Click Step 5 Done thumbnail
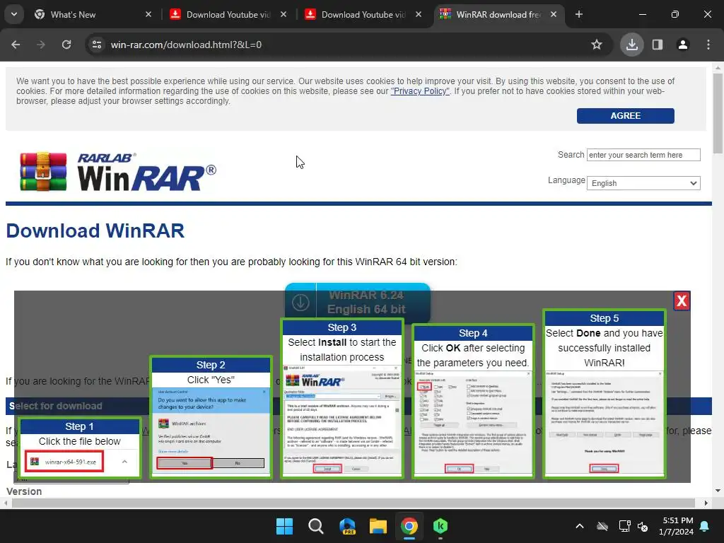This screenshot has height=543, width=724. coord(605,393)
